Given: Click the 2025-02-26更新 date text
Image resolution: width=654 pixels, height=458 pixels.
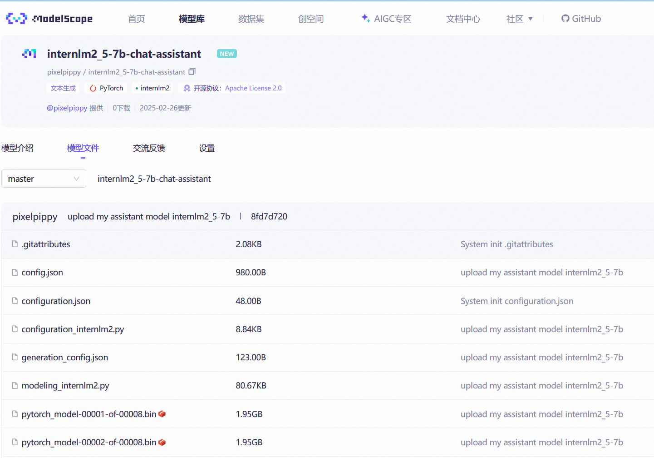Looking at the screenshot, I should [x=165, y=108].
